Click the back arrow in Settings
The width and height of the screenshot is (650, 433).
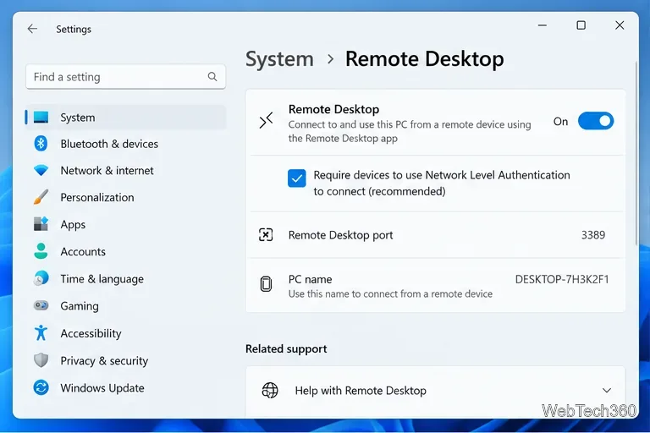click(32, 29)
